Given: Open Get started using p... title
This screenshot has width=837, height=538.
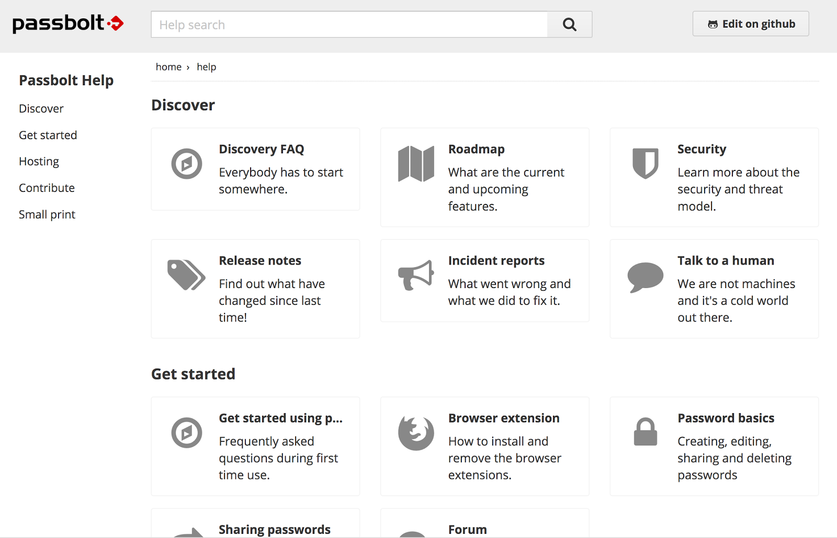Looking at the screenshot, I should pyautogui.click(x=281, y=418).
